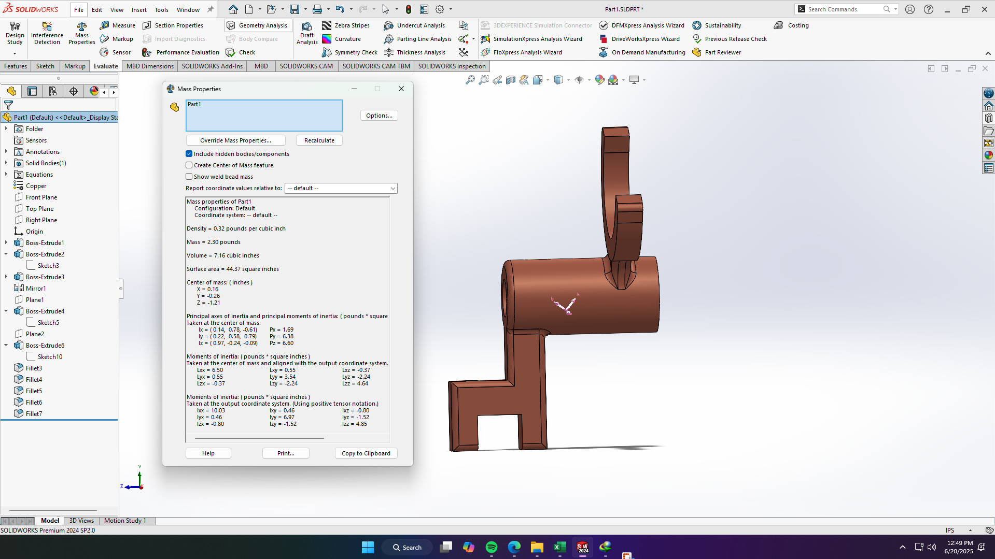
Task: Open the Tools menu
Action: pyautogui.click(x=161, y=9)
